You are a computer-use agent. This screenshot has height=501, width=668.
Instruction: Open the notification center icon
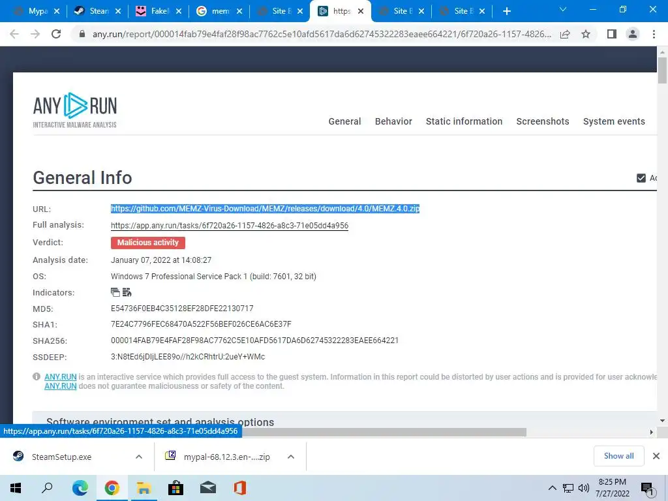pos(648,489)
